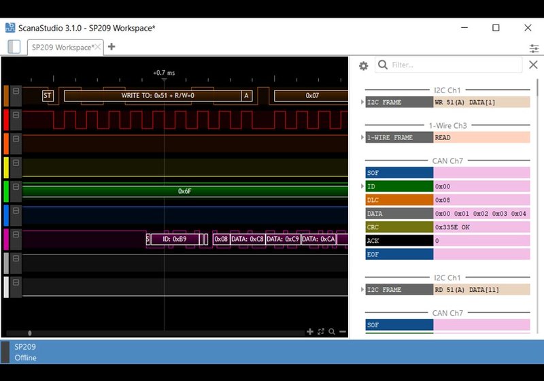Select the CRC 0x335E OK row
Image resolution: width=544 pixels, height=381 pixels.
[447, 227]
